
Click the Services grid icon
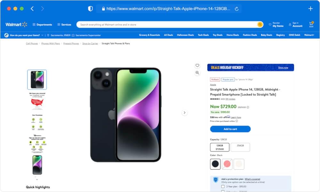[59, 24]
